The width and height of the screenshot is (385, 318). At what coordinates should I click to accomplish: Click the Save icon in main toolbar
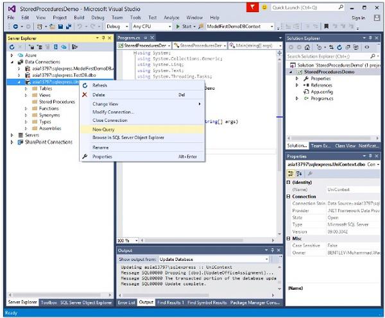pyautogui.click(x=60, y=26)
